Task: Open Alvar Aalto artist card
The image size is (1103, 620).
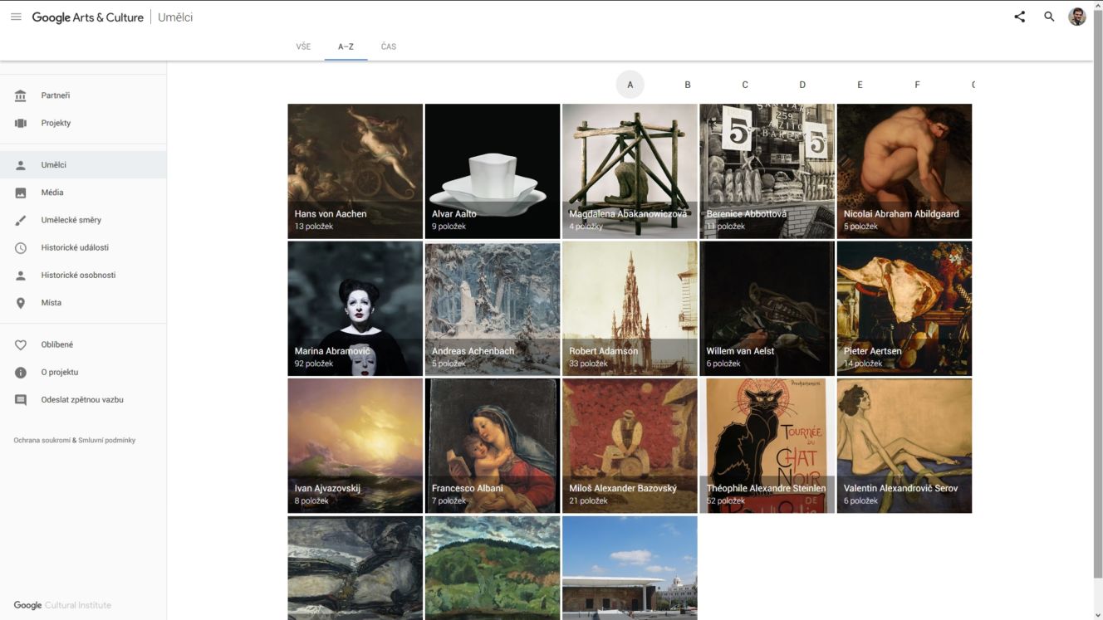Action: pos(493,171)
